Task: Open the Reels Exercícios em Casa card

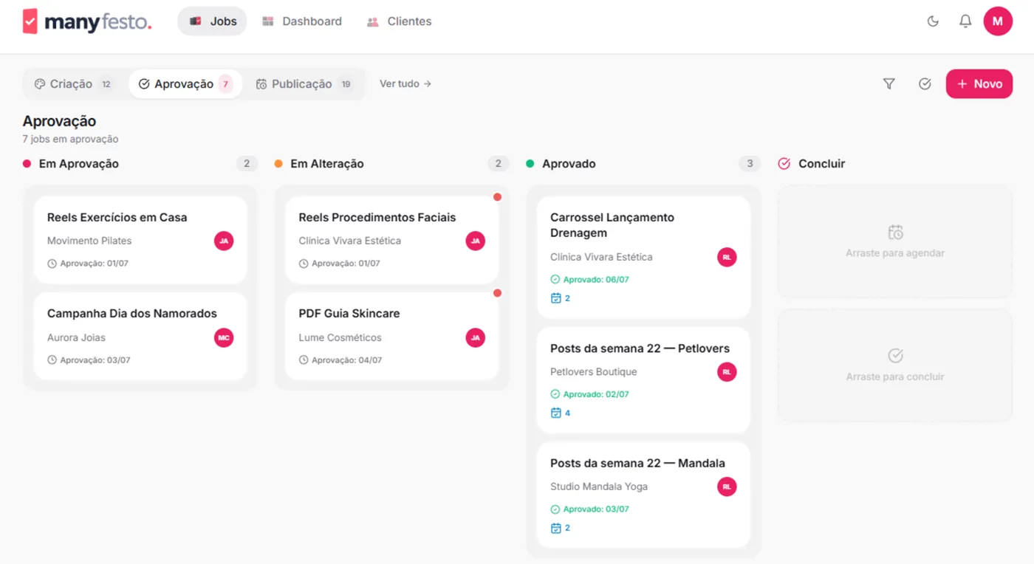Action: coord(140,240)
